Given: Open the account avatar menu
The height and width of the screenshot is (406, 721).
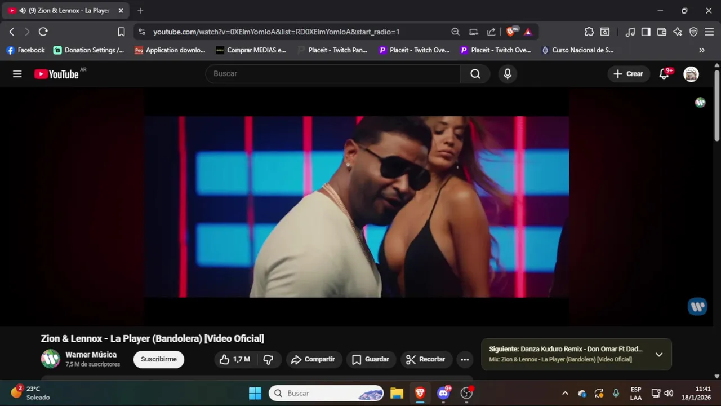Looking at the screenshot, I should [x=691, y=74].
